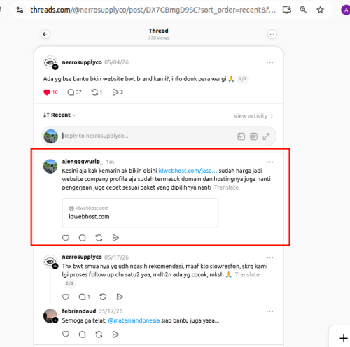This screenshot has width=350, height=347.
Task: Share the ajengggwurip_ reply
Action: [x=115, y=238]
